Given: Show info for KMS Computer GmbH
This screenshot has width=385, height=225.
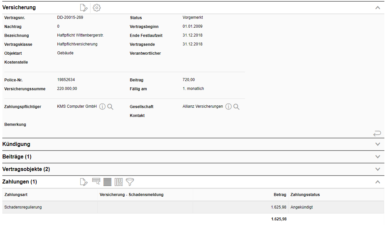Looking at the screenshot, I should (102, 107).
